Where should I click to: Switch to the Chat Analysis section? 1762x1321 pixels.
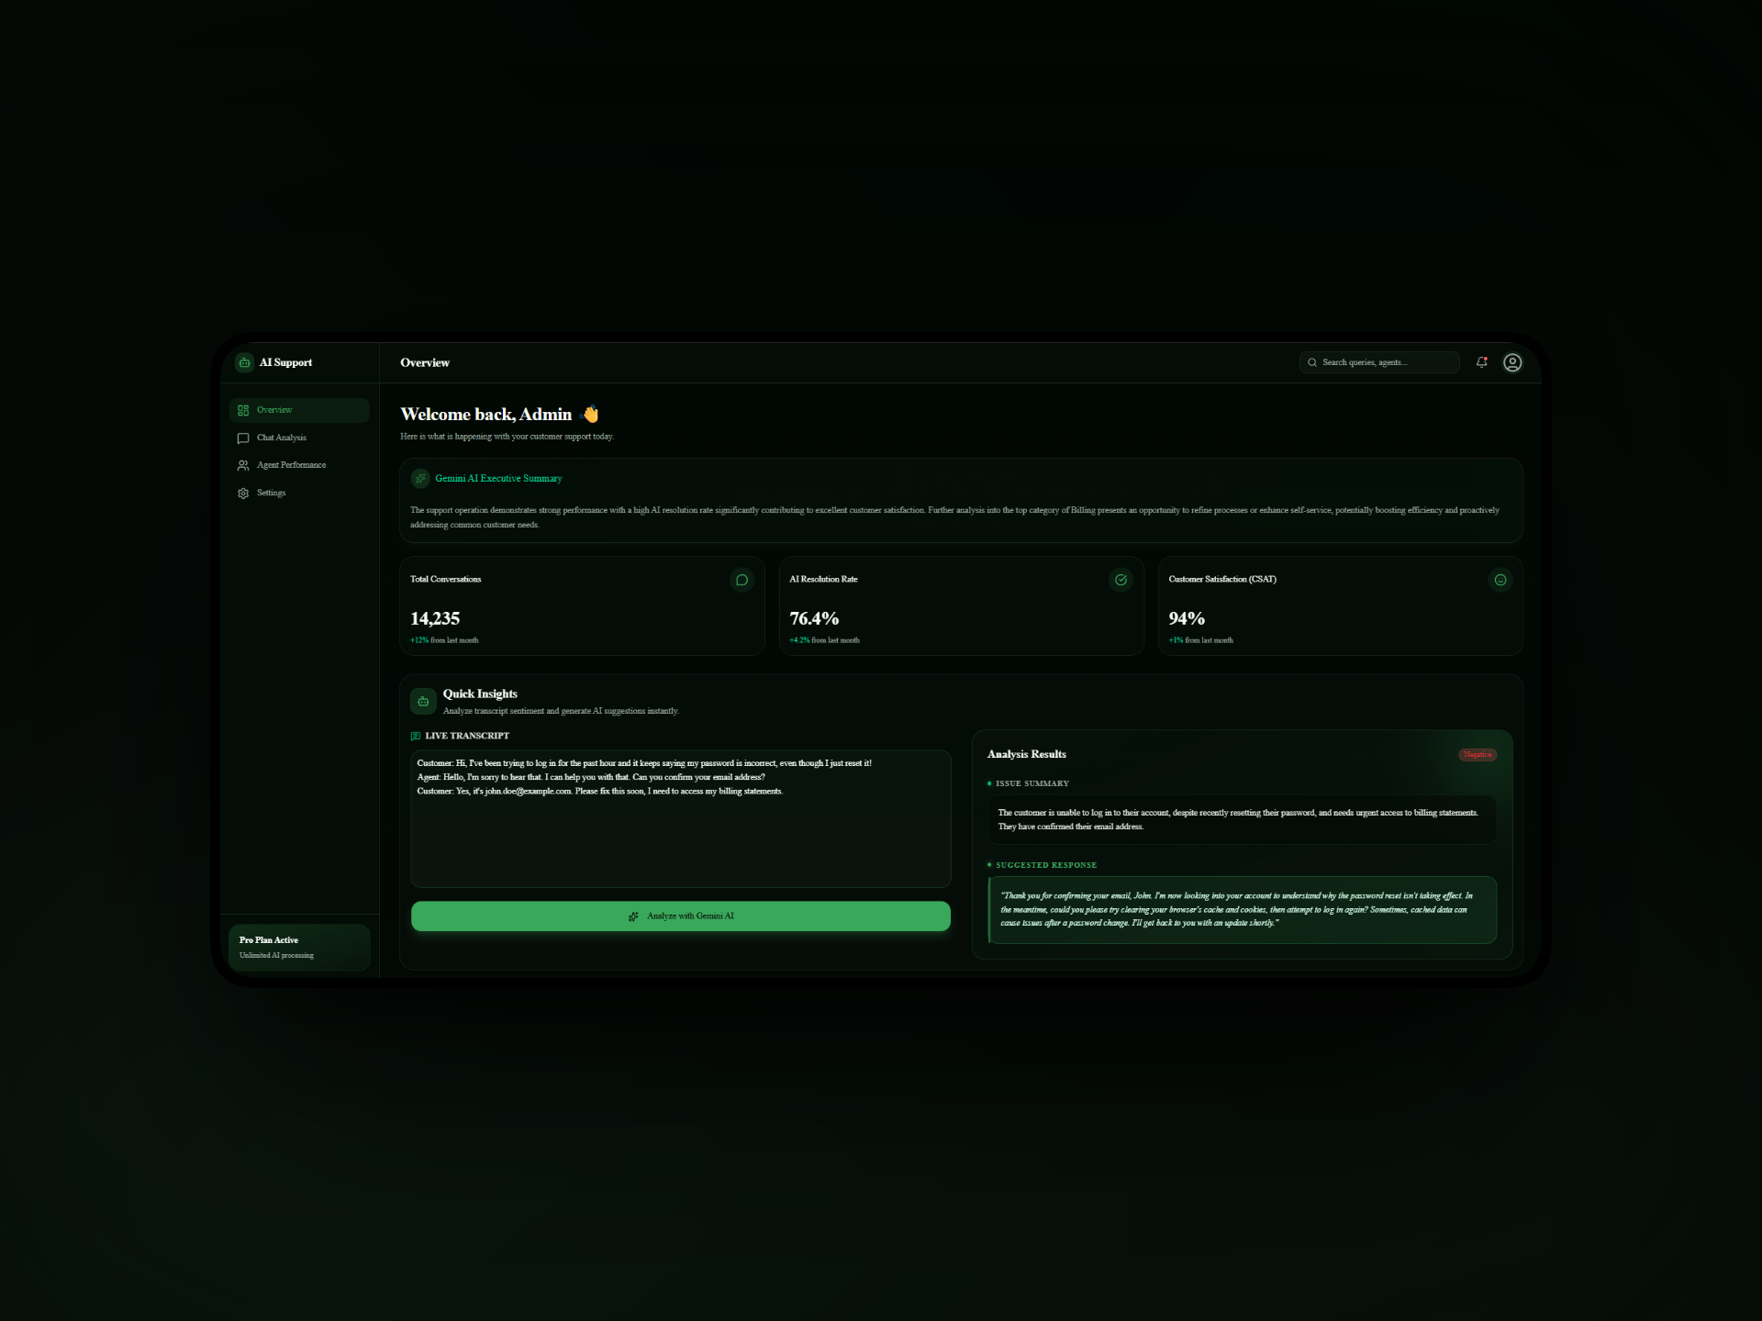coord(281,438)
